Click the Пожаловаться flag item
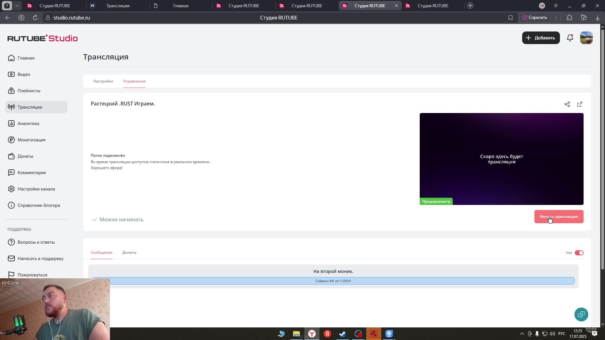The image size is (605, 340). click(x=32, y=275)
